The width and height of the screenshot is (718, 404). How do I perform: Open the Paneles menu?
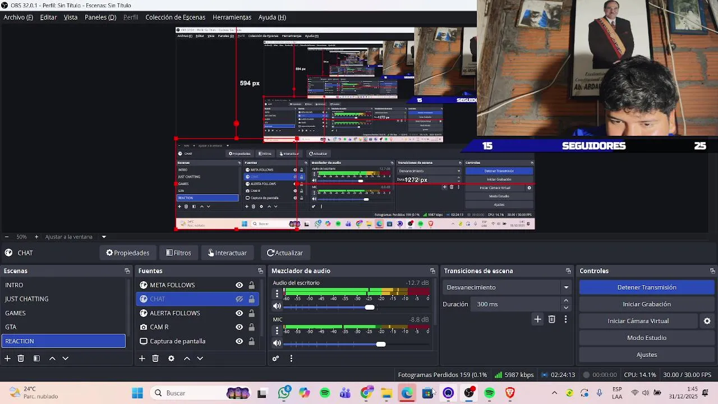tap(100, 17)
